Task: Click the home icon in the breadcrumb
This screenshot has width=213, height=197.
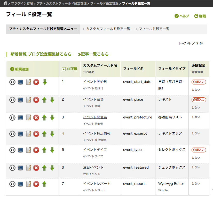Action: click(5, 3)
